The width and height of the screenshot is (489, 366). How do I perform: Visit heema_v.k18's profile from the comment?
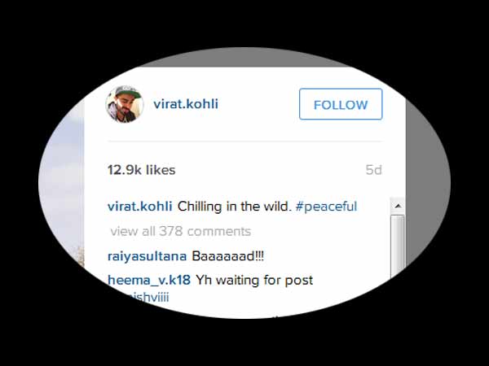(x=149, y=281)
